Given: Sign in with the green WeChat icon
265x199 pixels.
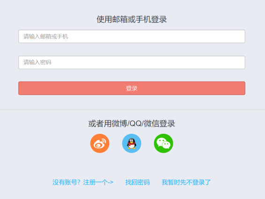Looking at the screenshot, I should 163,144.
